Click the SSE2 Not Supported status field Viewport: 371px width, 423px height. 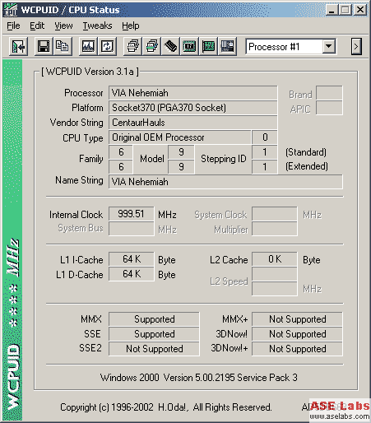point(154,349)
